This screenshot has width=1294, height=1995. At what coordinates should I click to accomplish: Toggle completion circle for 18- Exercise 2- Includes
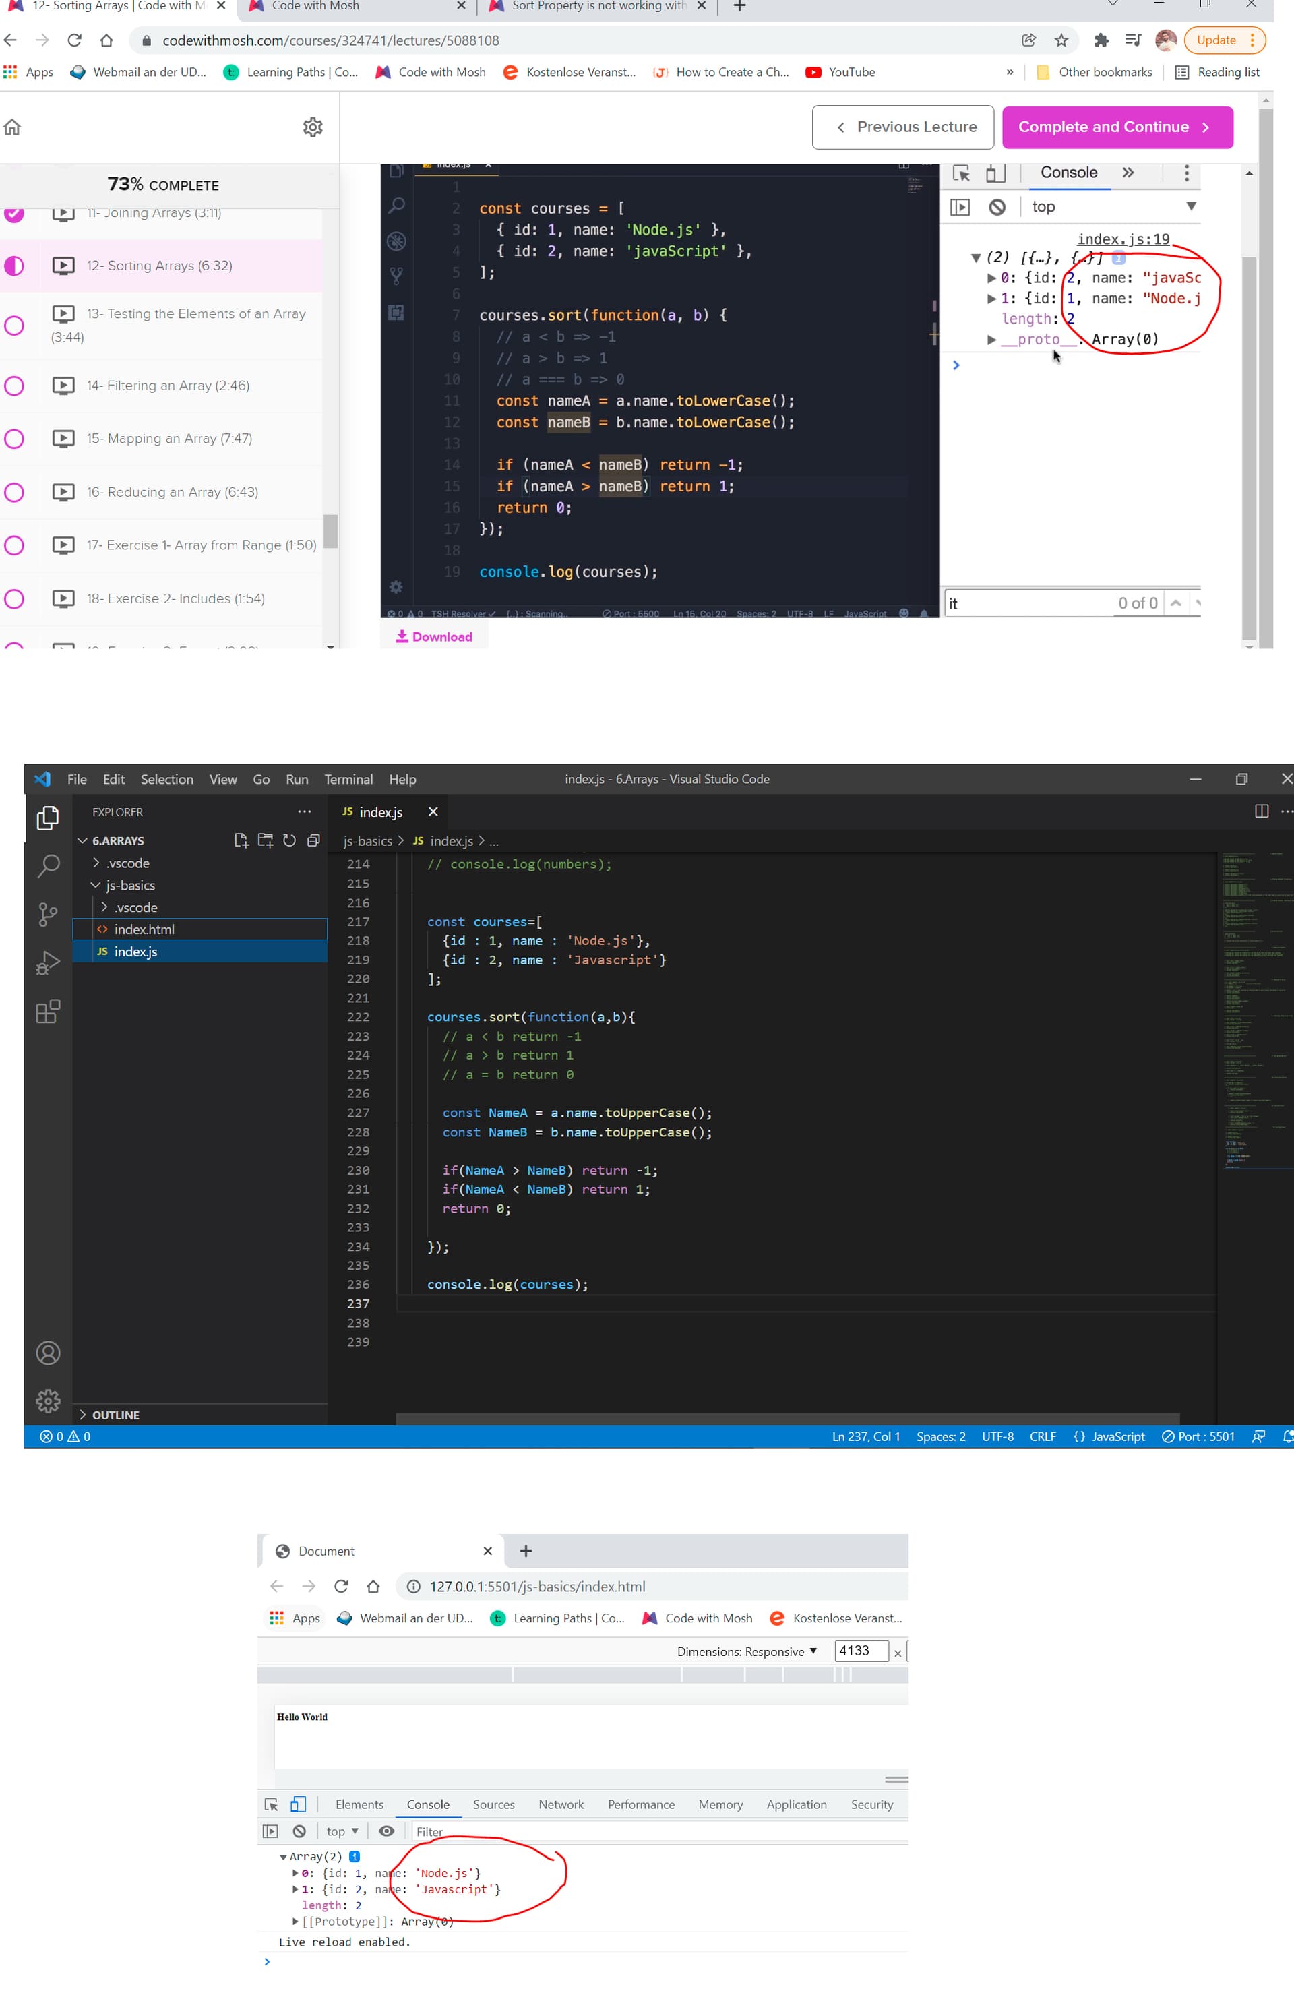pyautogui.click(x=14, y=598)
